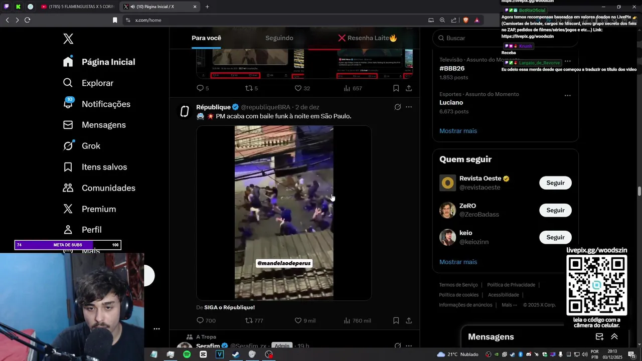The image size is (642, 361).
Task: Select the pinned Kick browser tab
Action: coord(19,7)
